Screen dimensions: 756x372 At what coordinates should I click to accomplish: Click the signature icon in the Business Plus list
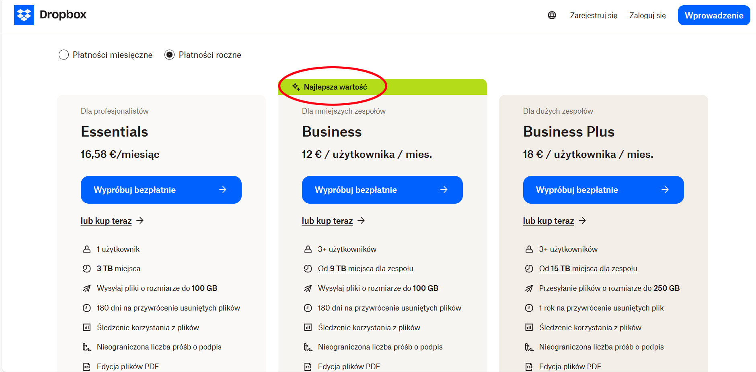(x=529, y=347)
